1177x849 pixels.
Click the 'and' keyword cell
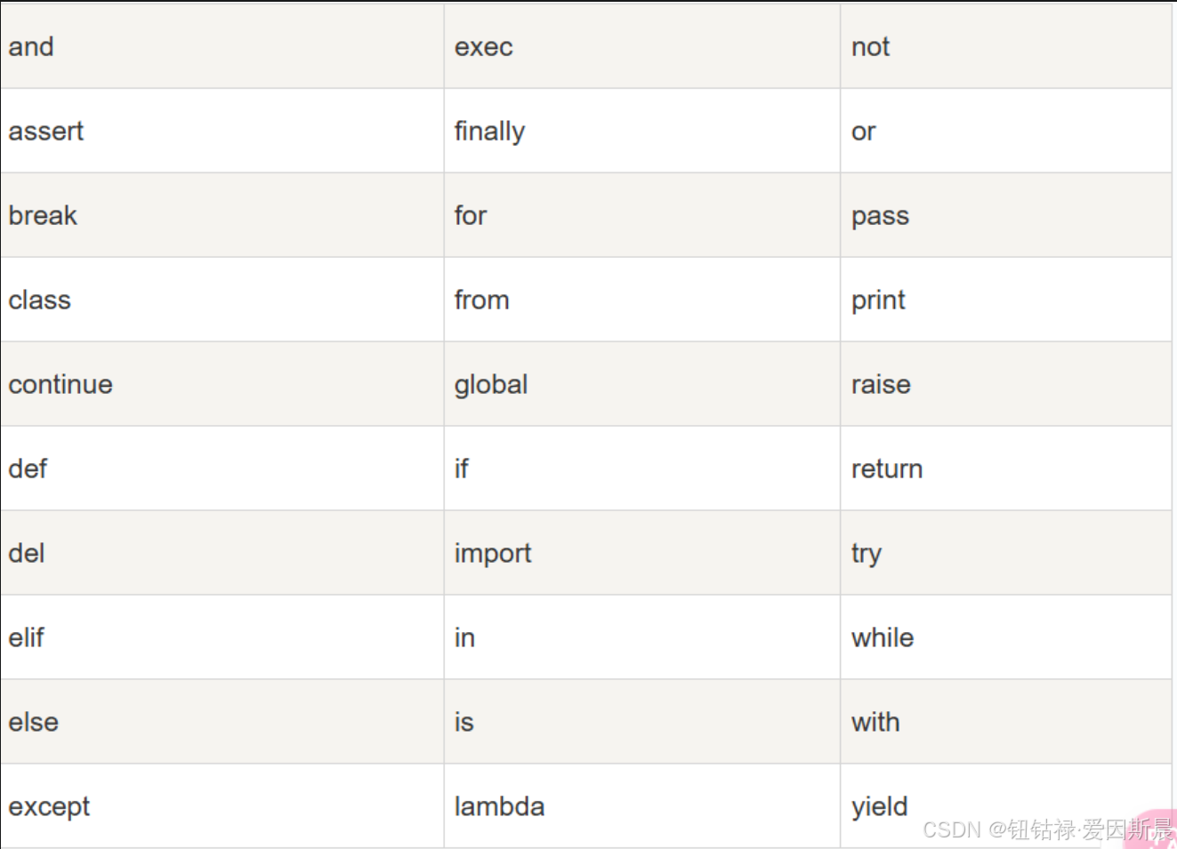(x=222, y=46)
